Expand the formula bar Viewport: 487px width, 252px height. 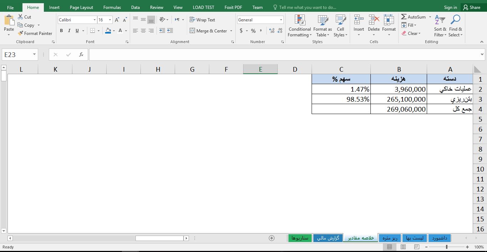pos(482,55)
